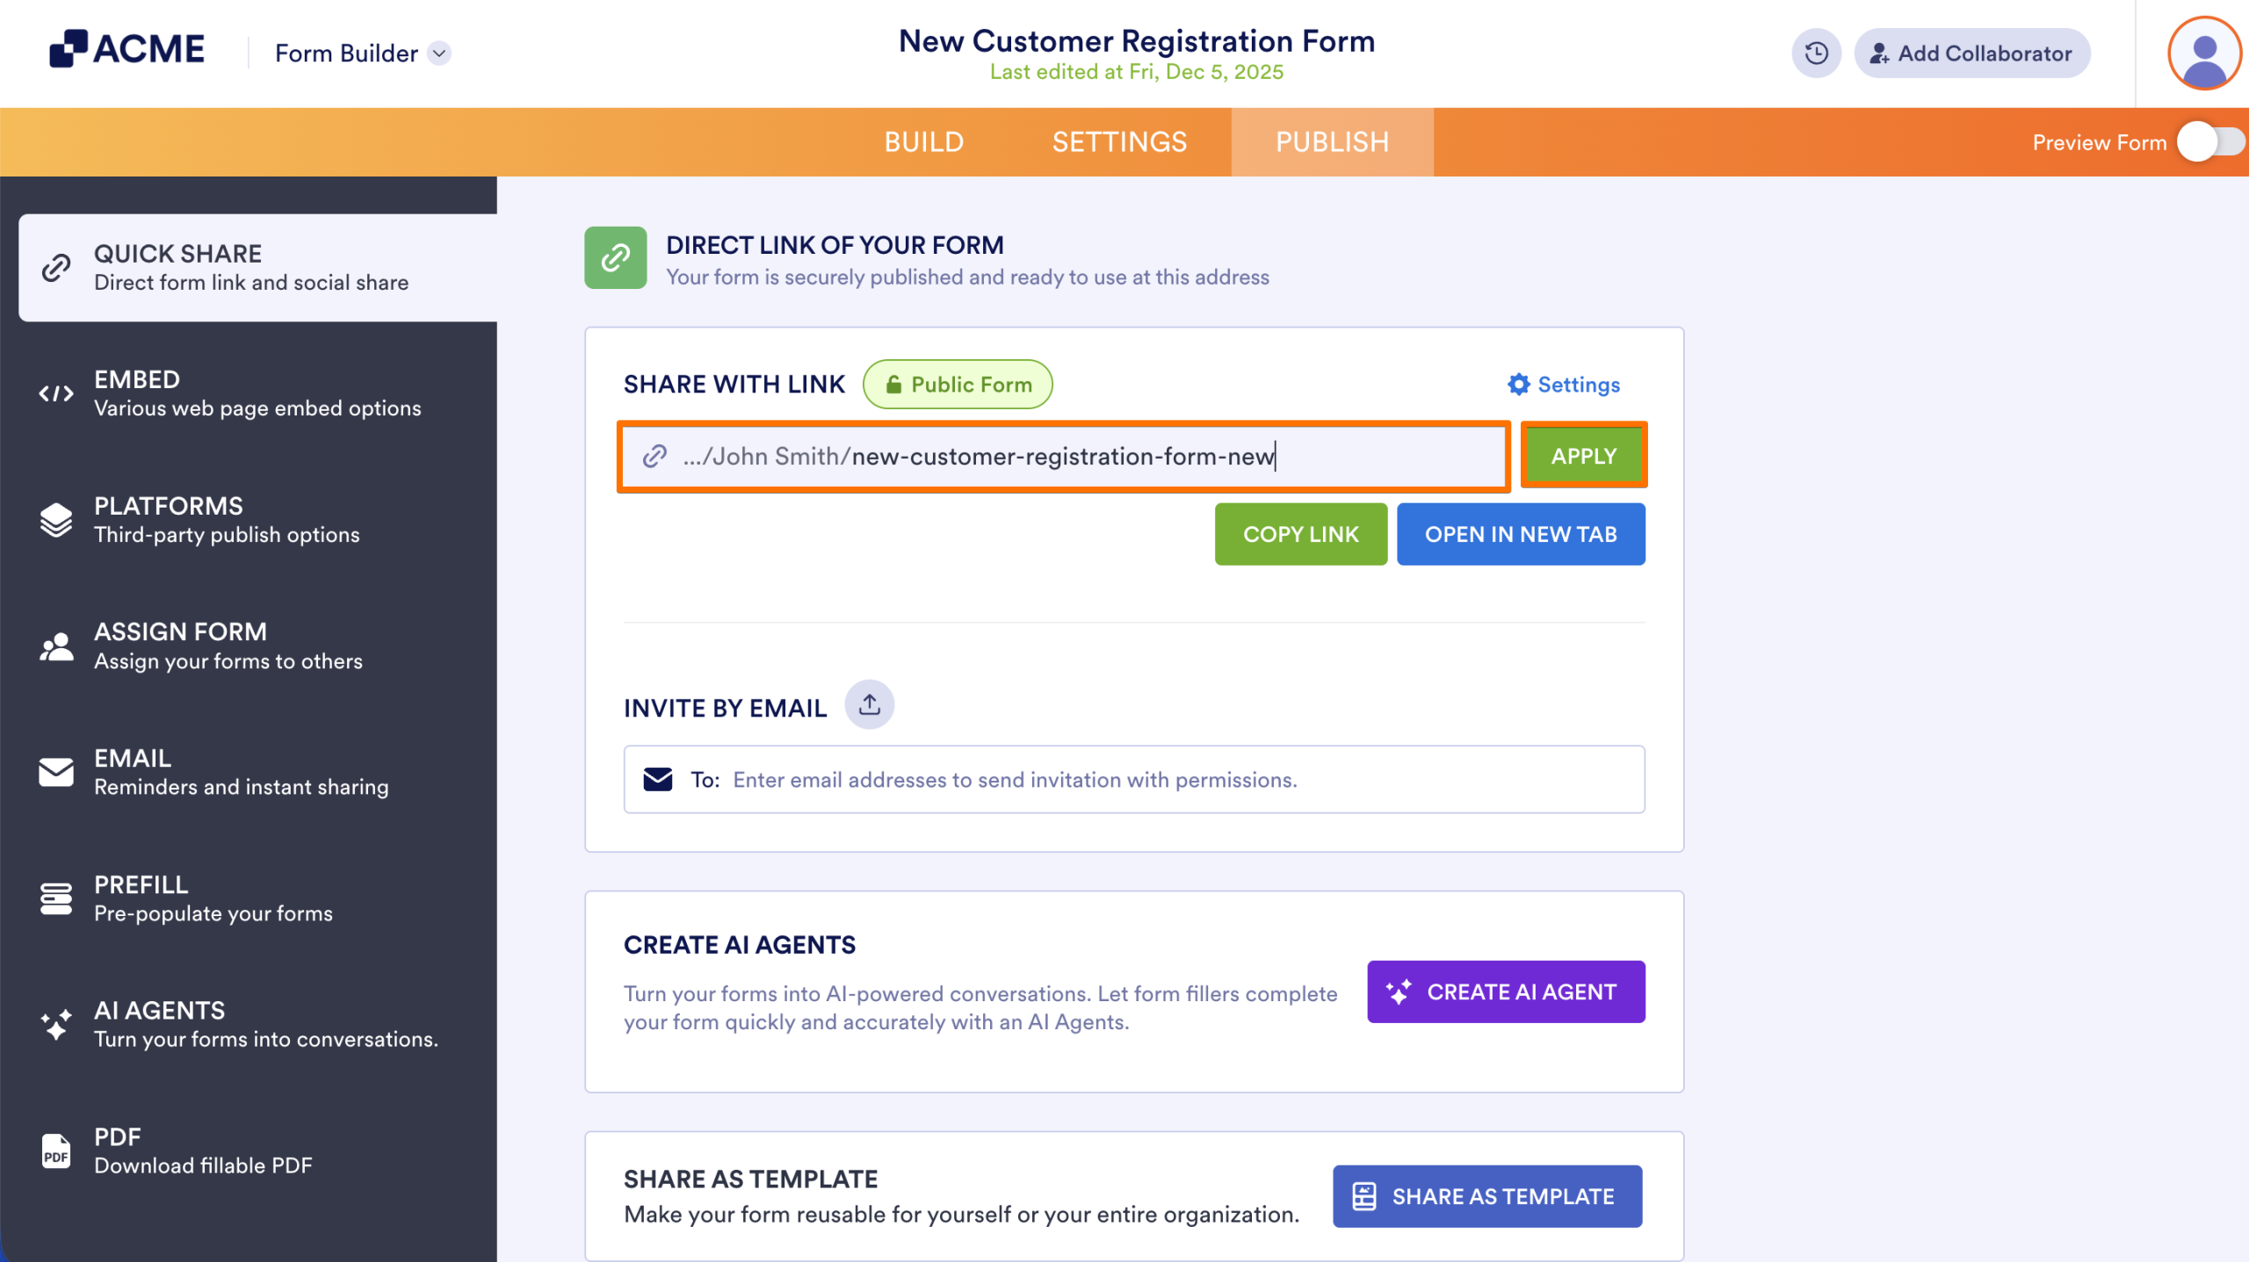Select the Assign Form people icon
2249x1262 pixels.
tap(56, 647)
